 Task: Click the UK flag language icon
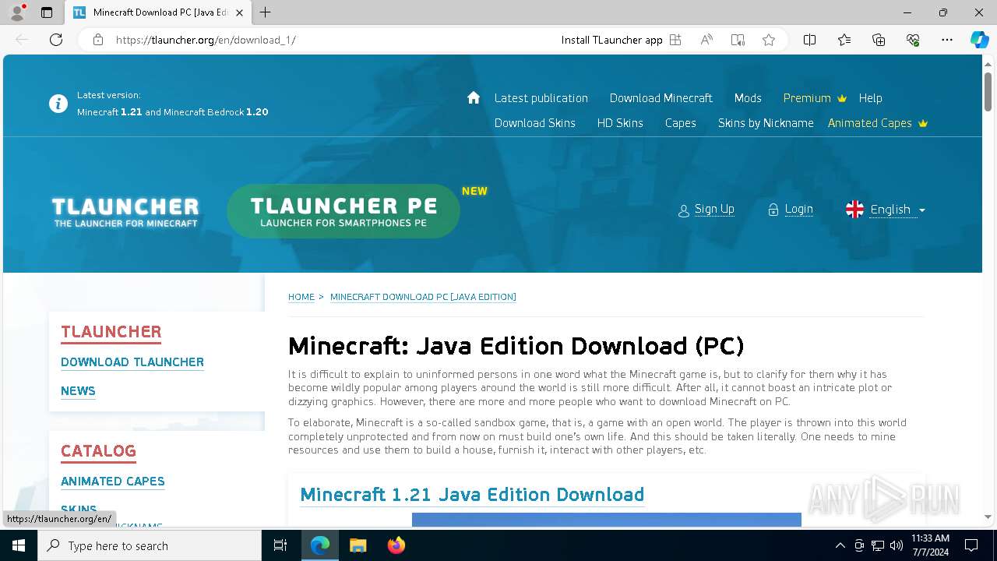854,210
